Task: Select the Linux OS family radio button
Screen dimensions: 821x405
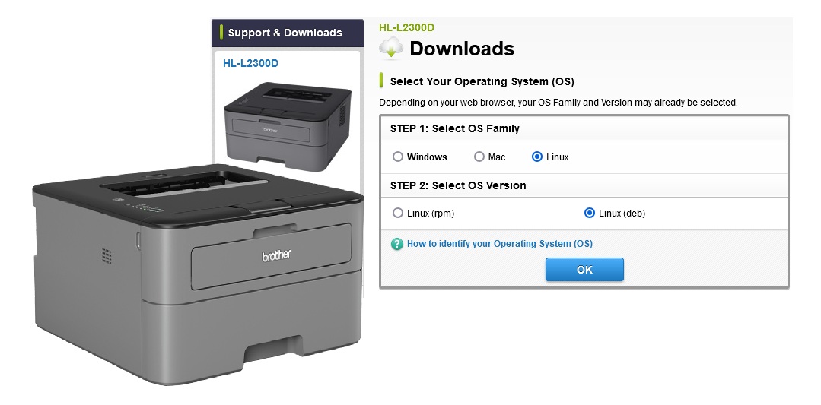Action: point(536,157)
